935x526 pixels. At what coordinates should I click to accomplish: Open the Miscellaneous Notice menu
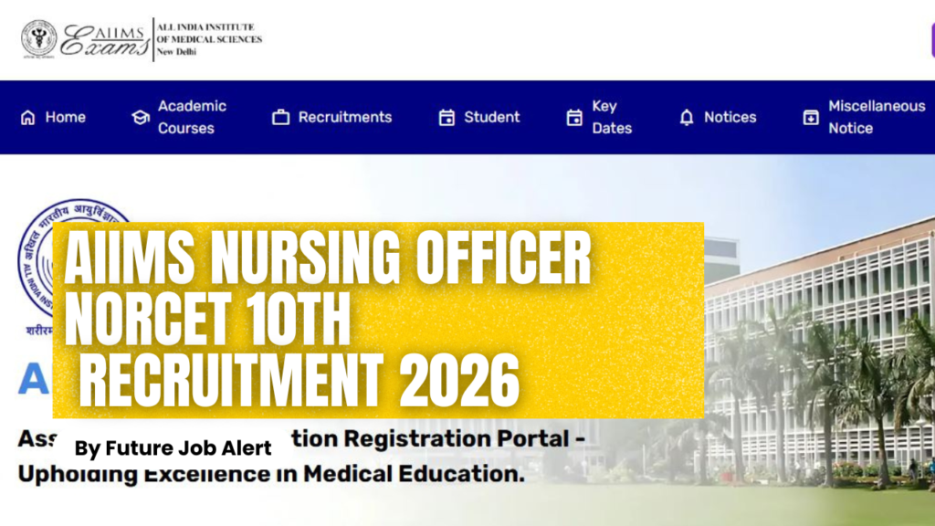[864, 118]
